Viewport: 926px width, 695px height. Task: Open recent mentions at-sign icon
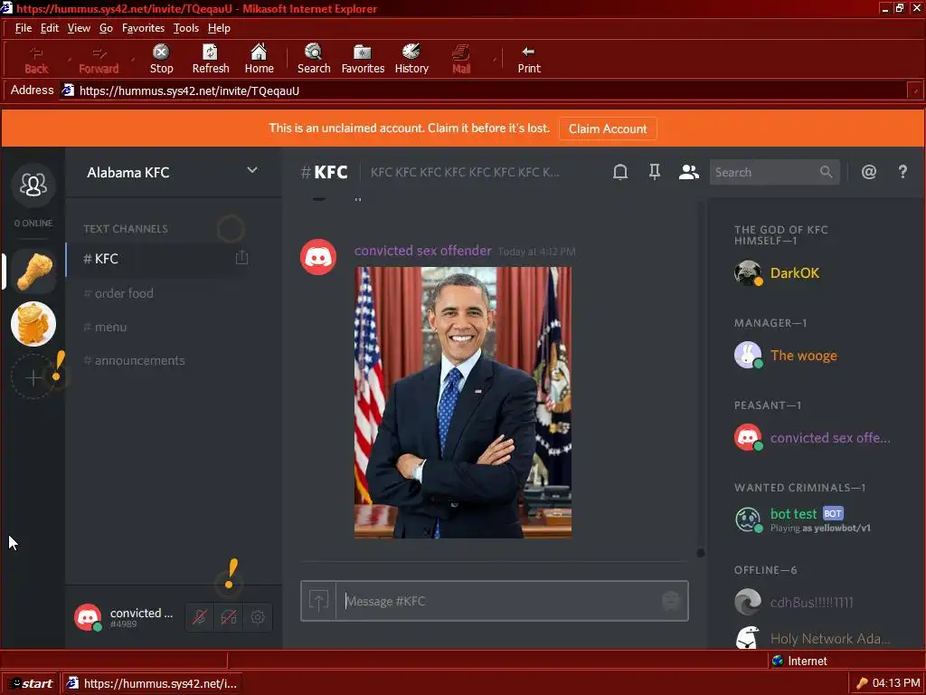click(x=869, y=172)
